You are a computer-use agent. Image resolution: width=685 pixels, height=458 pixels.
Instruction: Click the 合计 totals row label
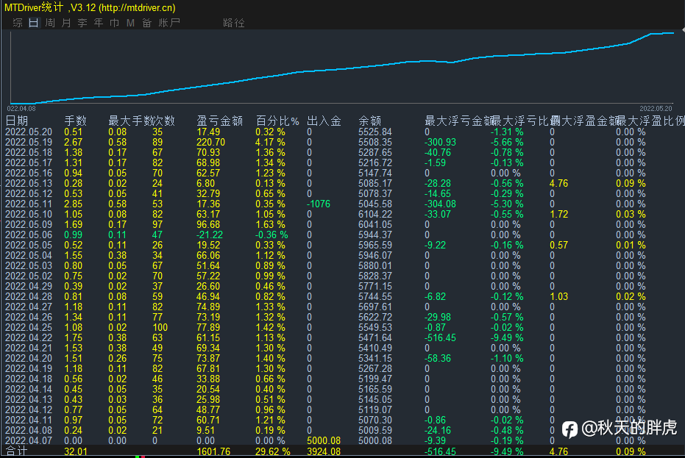17,451
